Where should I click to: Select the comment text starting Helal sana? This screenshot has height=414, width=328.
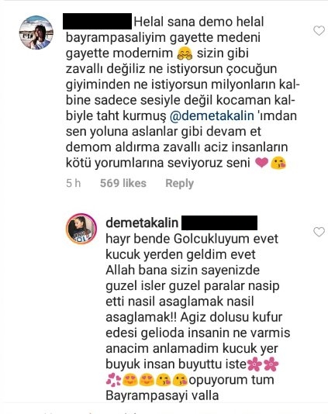tap(183, 92)
